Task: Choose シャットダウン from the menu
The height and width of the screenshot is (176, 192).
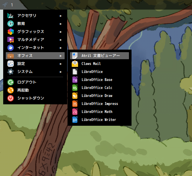Action: click(35, 98)
